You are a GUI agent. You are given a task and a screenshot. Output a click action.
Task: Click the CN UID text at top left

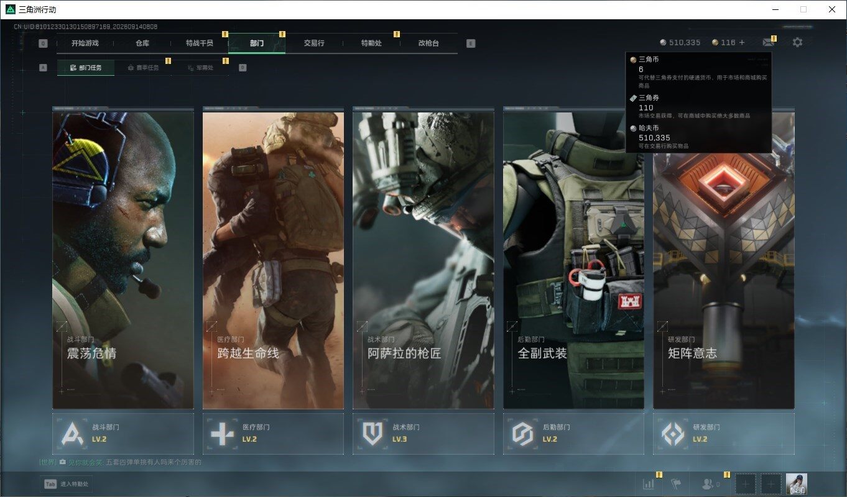tap(86, 27)
